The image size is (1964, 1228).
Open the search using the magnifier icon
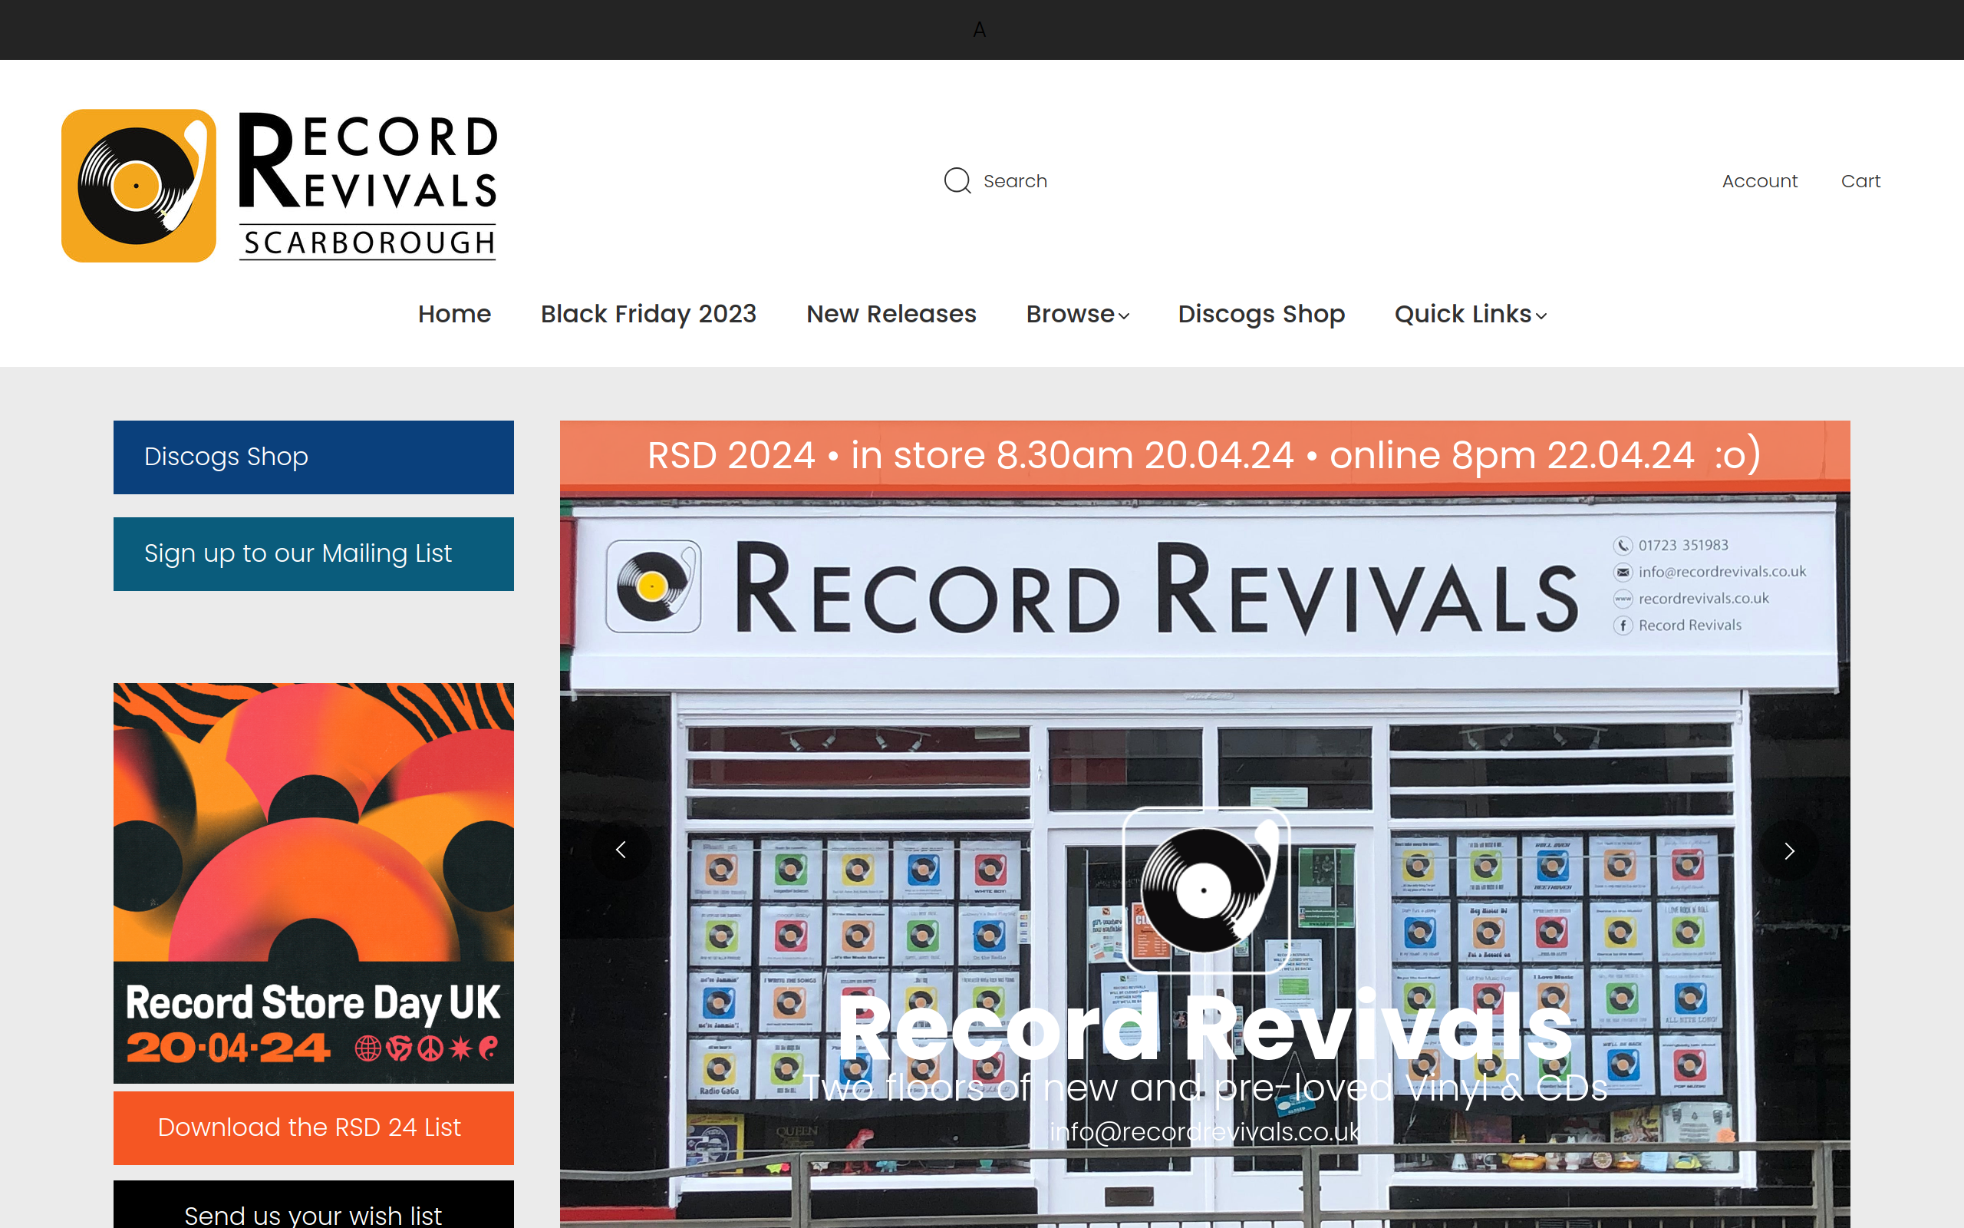pyautogui.click(x=958, y=180)
